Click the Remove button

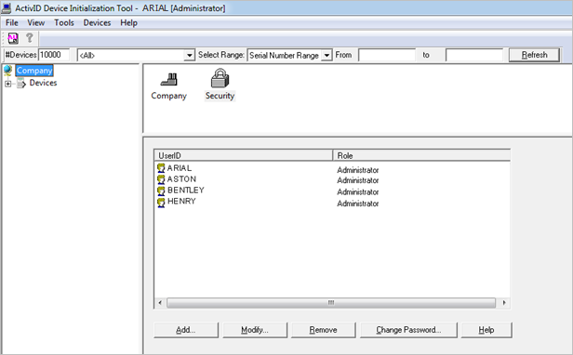point(323,330)
